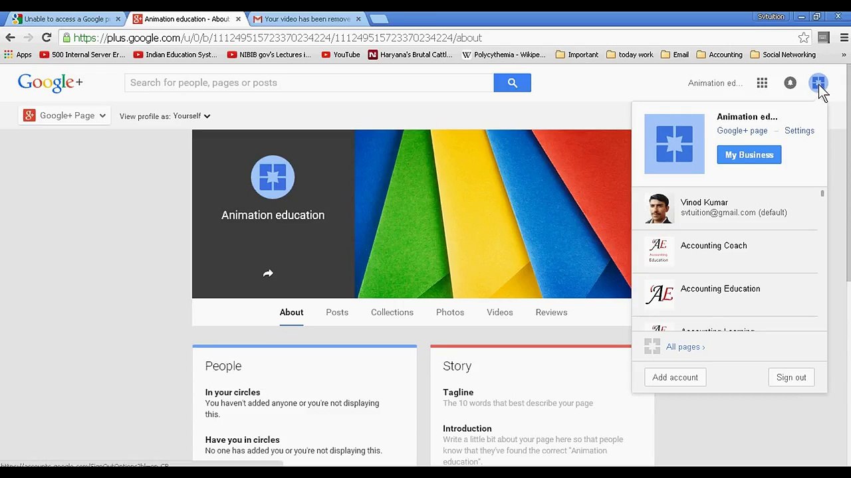Click the My Business button

click(749, 155)
